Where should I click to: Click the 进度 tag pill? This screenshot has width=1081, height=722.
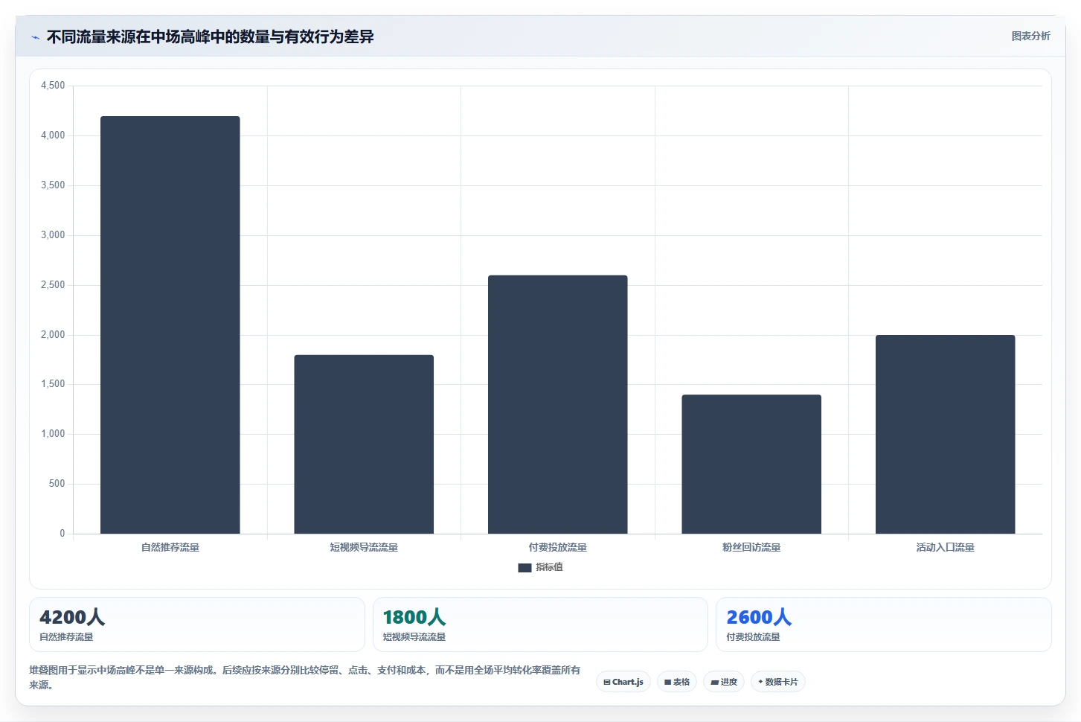click(724, 682)
